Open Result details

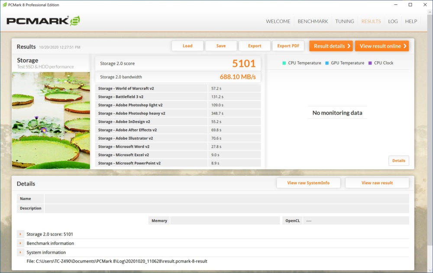click(x=331, y=46)
